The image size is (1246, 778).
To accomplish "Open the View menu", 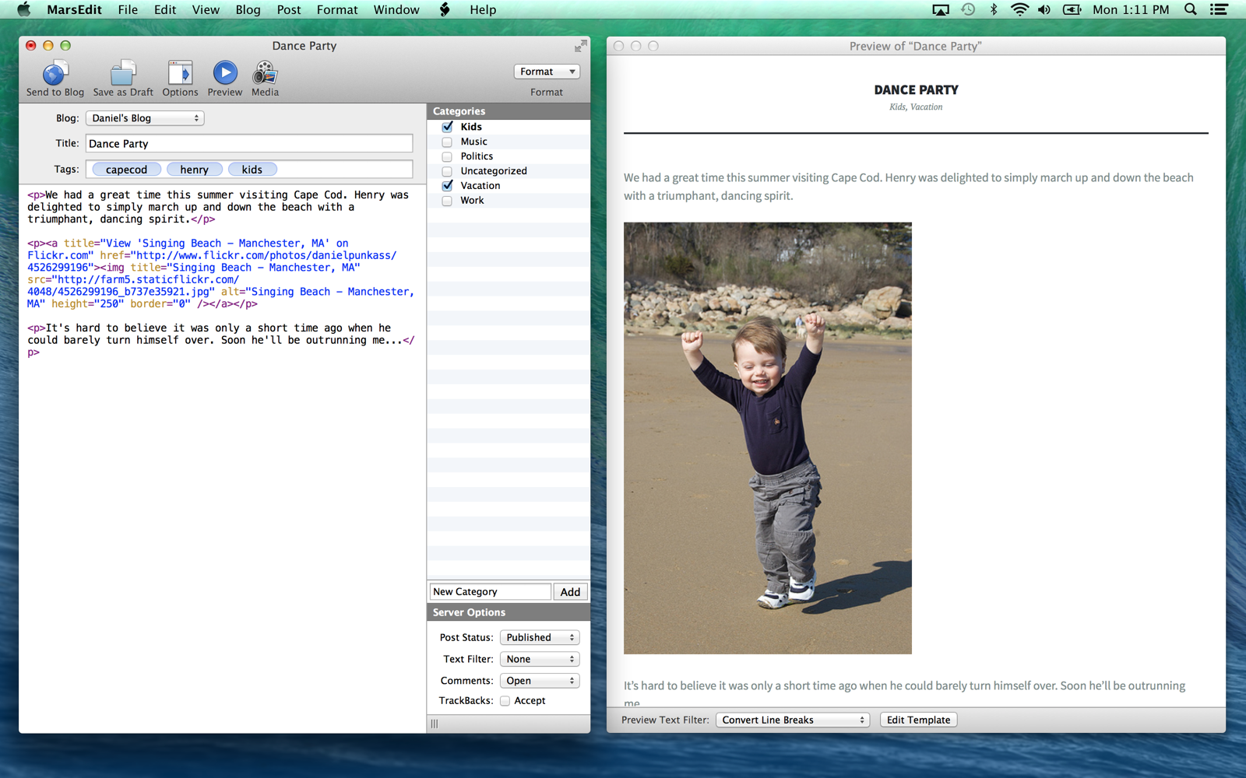I will (206, 9).
